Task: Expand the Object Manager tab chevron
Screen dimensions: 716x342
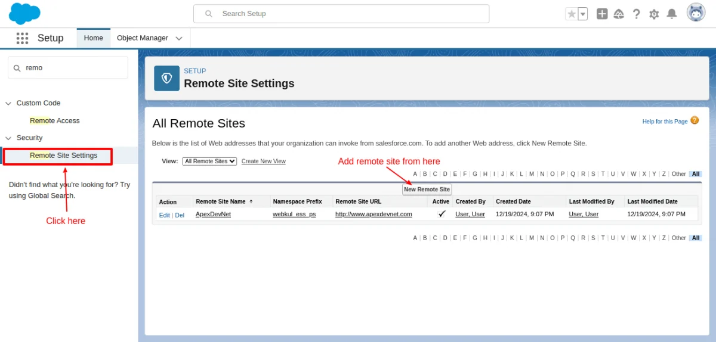Action: pos(179,38)
